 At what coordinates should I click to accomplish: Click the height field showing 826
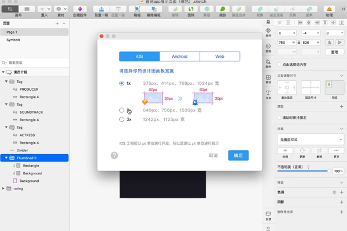tap(311, 42)
